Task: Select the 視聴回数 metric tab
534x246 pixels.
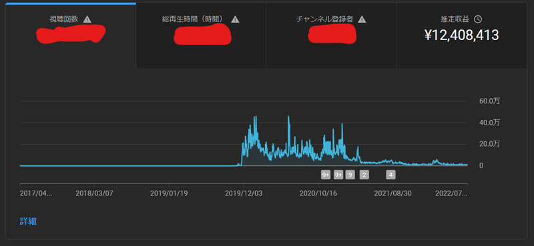Action: point(71,36)
